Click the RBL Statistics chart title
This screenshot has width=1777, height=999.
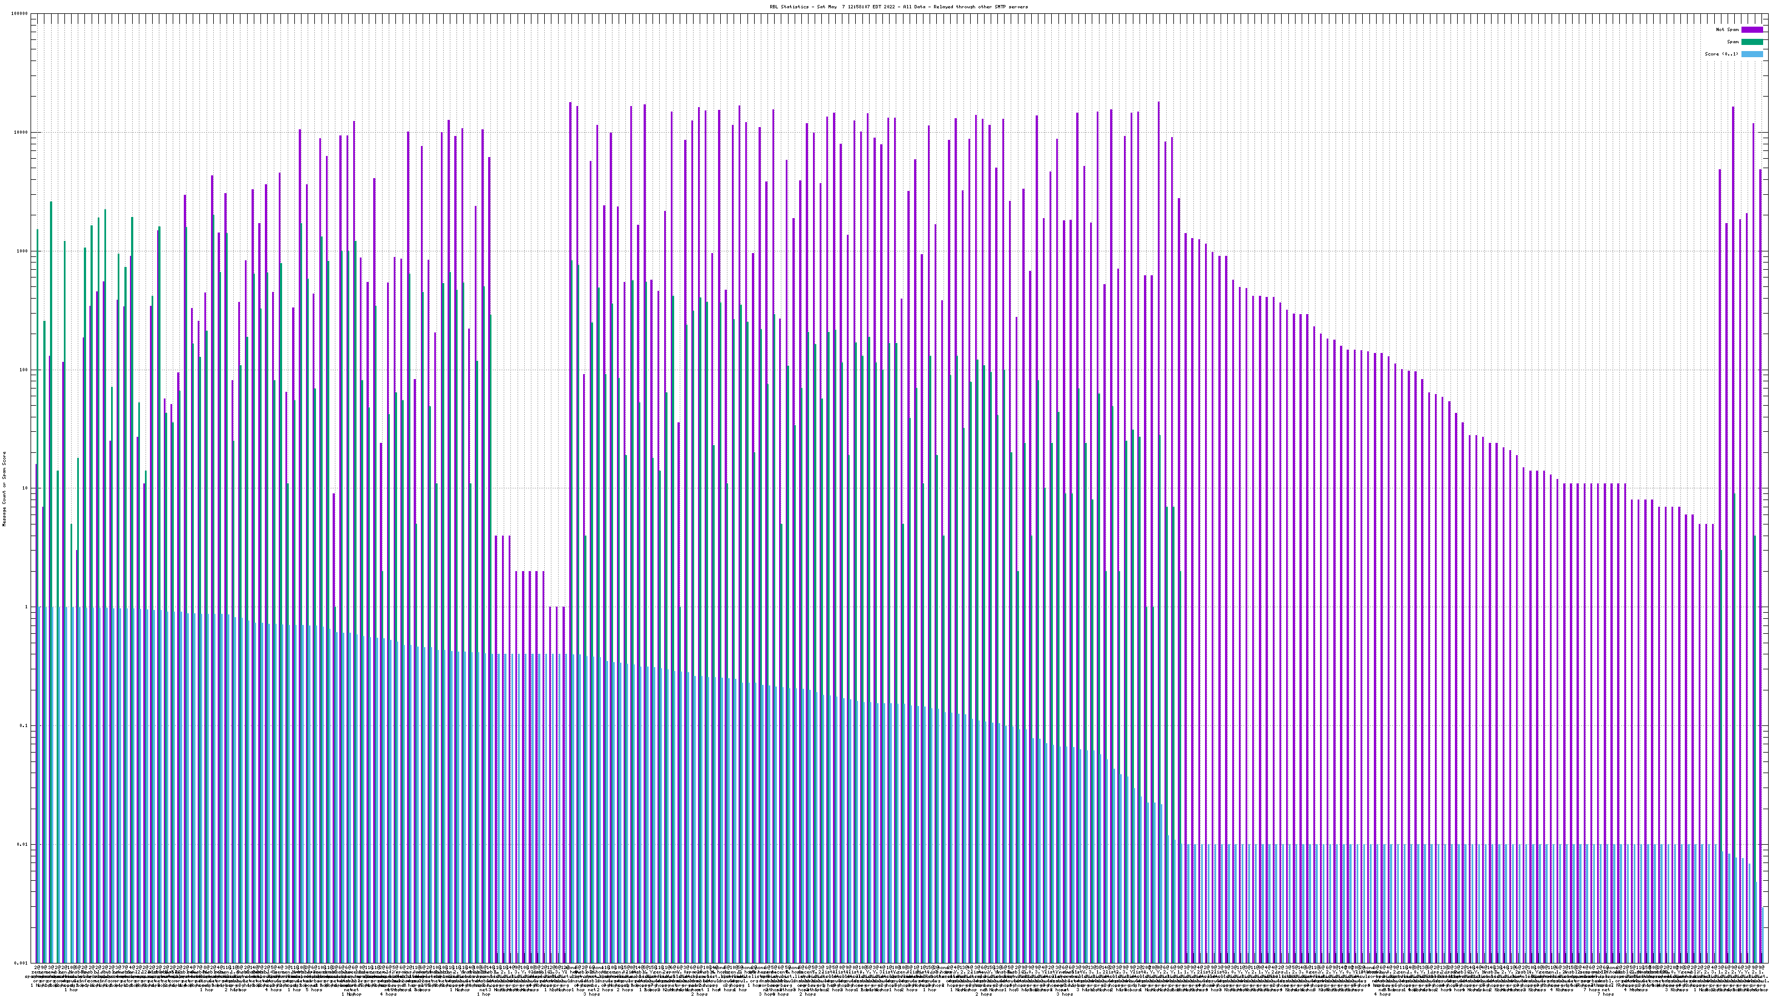(x=898, y=7)
